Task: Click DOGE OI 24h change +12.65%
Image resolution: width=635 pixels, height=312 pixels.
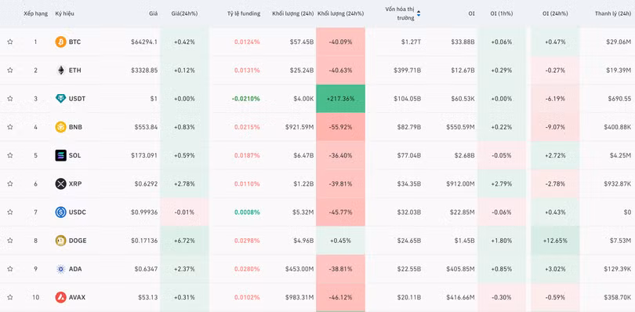Action: tap(555, 241)
